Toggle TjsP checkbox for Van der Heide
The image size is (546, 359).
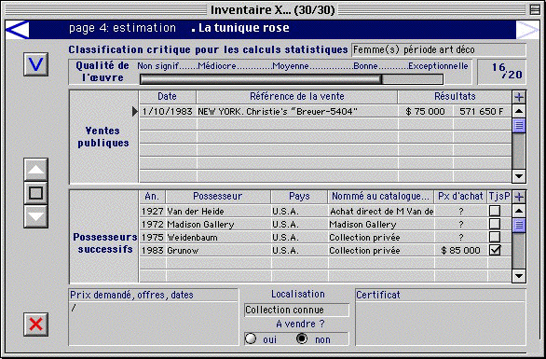point(495,211)
